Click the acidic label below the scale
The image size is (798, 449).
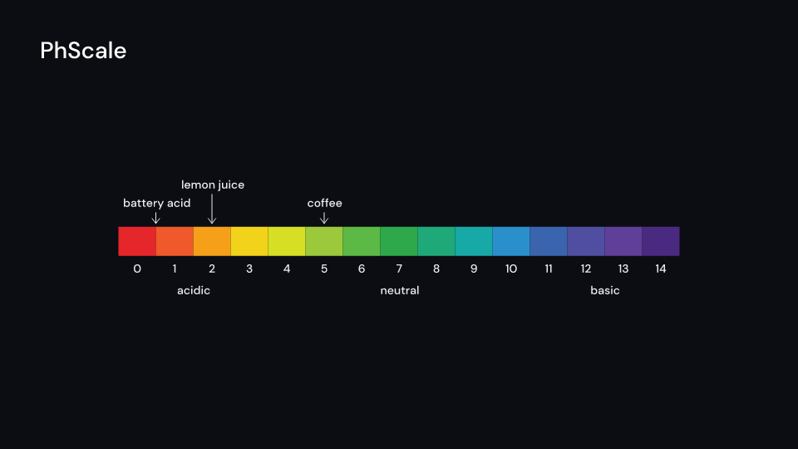pyautogui.click(x=194, y=291)
